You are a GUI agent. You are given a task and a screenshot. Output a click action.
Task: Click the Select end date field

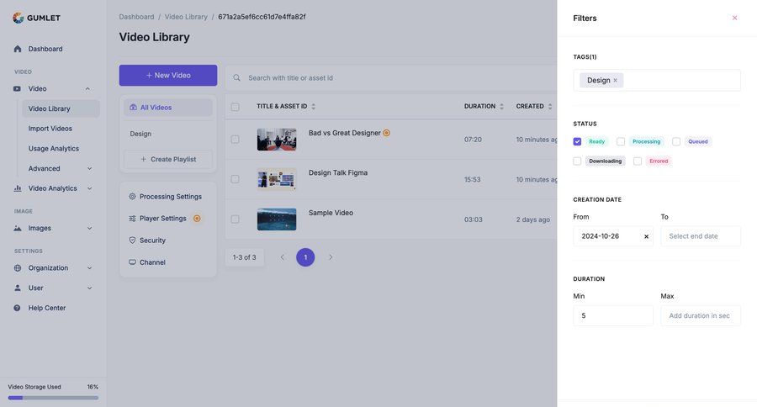click(x=701, y=236)
